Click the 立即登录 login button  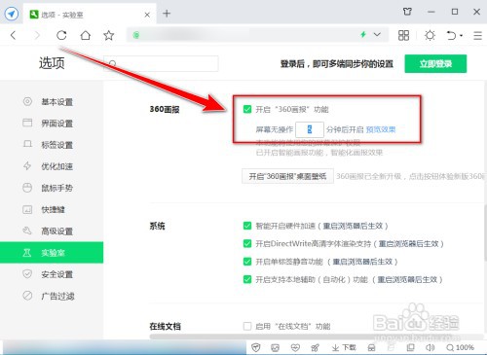coord(435,63)
